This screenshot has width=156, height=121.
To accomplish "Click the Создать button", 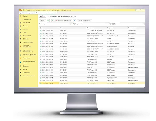I will (x=43, y=21).
